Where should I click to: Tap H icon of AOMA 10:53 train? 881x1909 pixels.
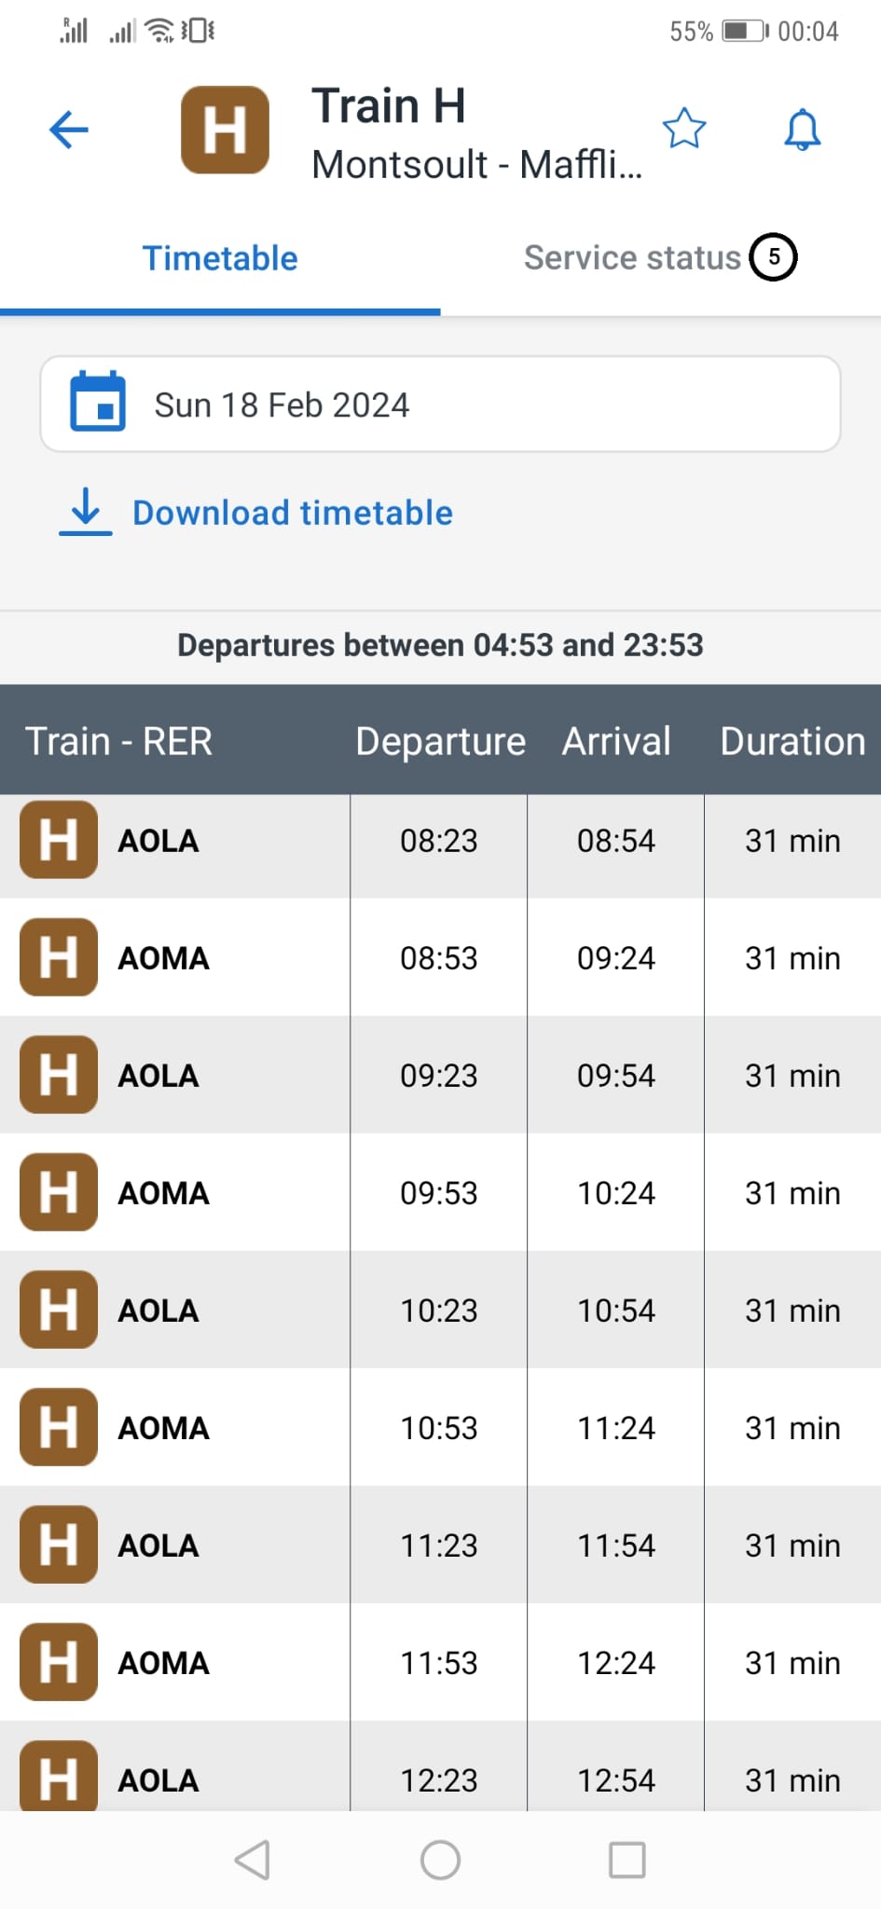click(x=59, y=1427)
